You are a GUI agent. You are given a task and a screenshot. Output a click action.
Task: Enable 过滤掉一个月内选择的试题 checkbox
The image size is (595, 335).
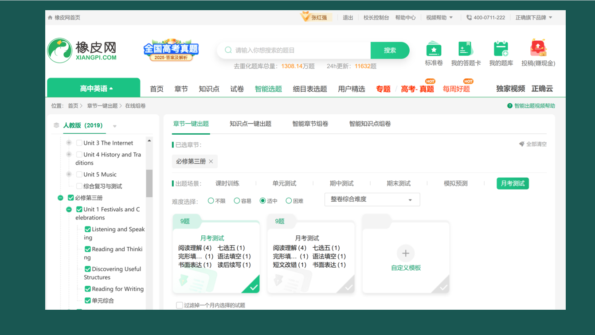(180, 305)
